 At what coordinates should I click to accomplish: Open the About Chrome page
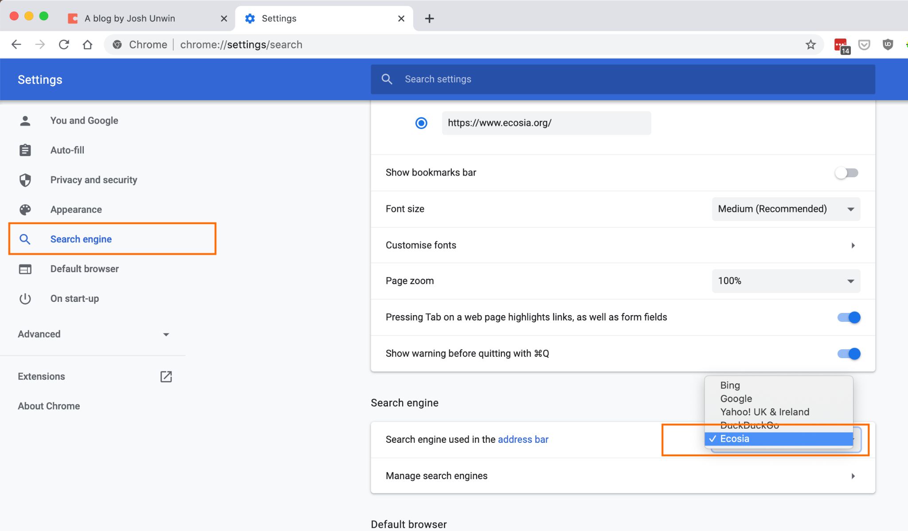pos(49,406)
